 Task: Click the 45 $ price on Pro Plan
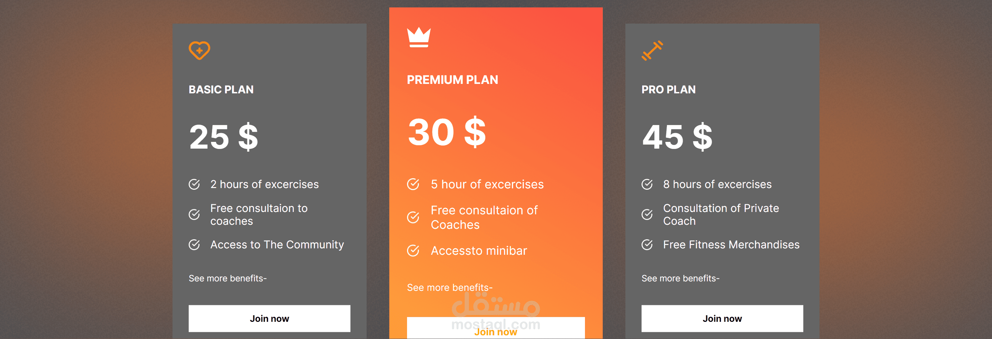677,137
